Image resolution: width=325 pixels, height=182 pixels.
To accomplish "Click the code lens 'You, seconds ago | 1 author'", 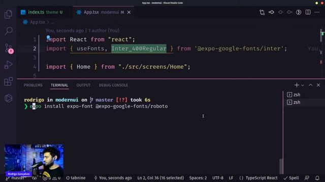I will [82, 30].
